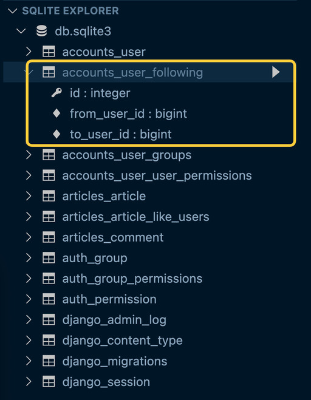Click the accounts_user_user_permissions table icon
311x400 pixels.
point(49,175)
